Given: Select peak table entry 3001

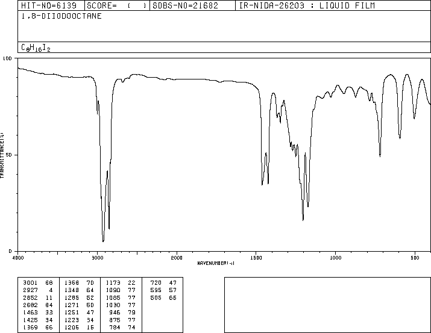Looking at the screenshot, I should [30, 283].
